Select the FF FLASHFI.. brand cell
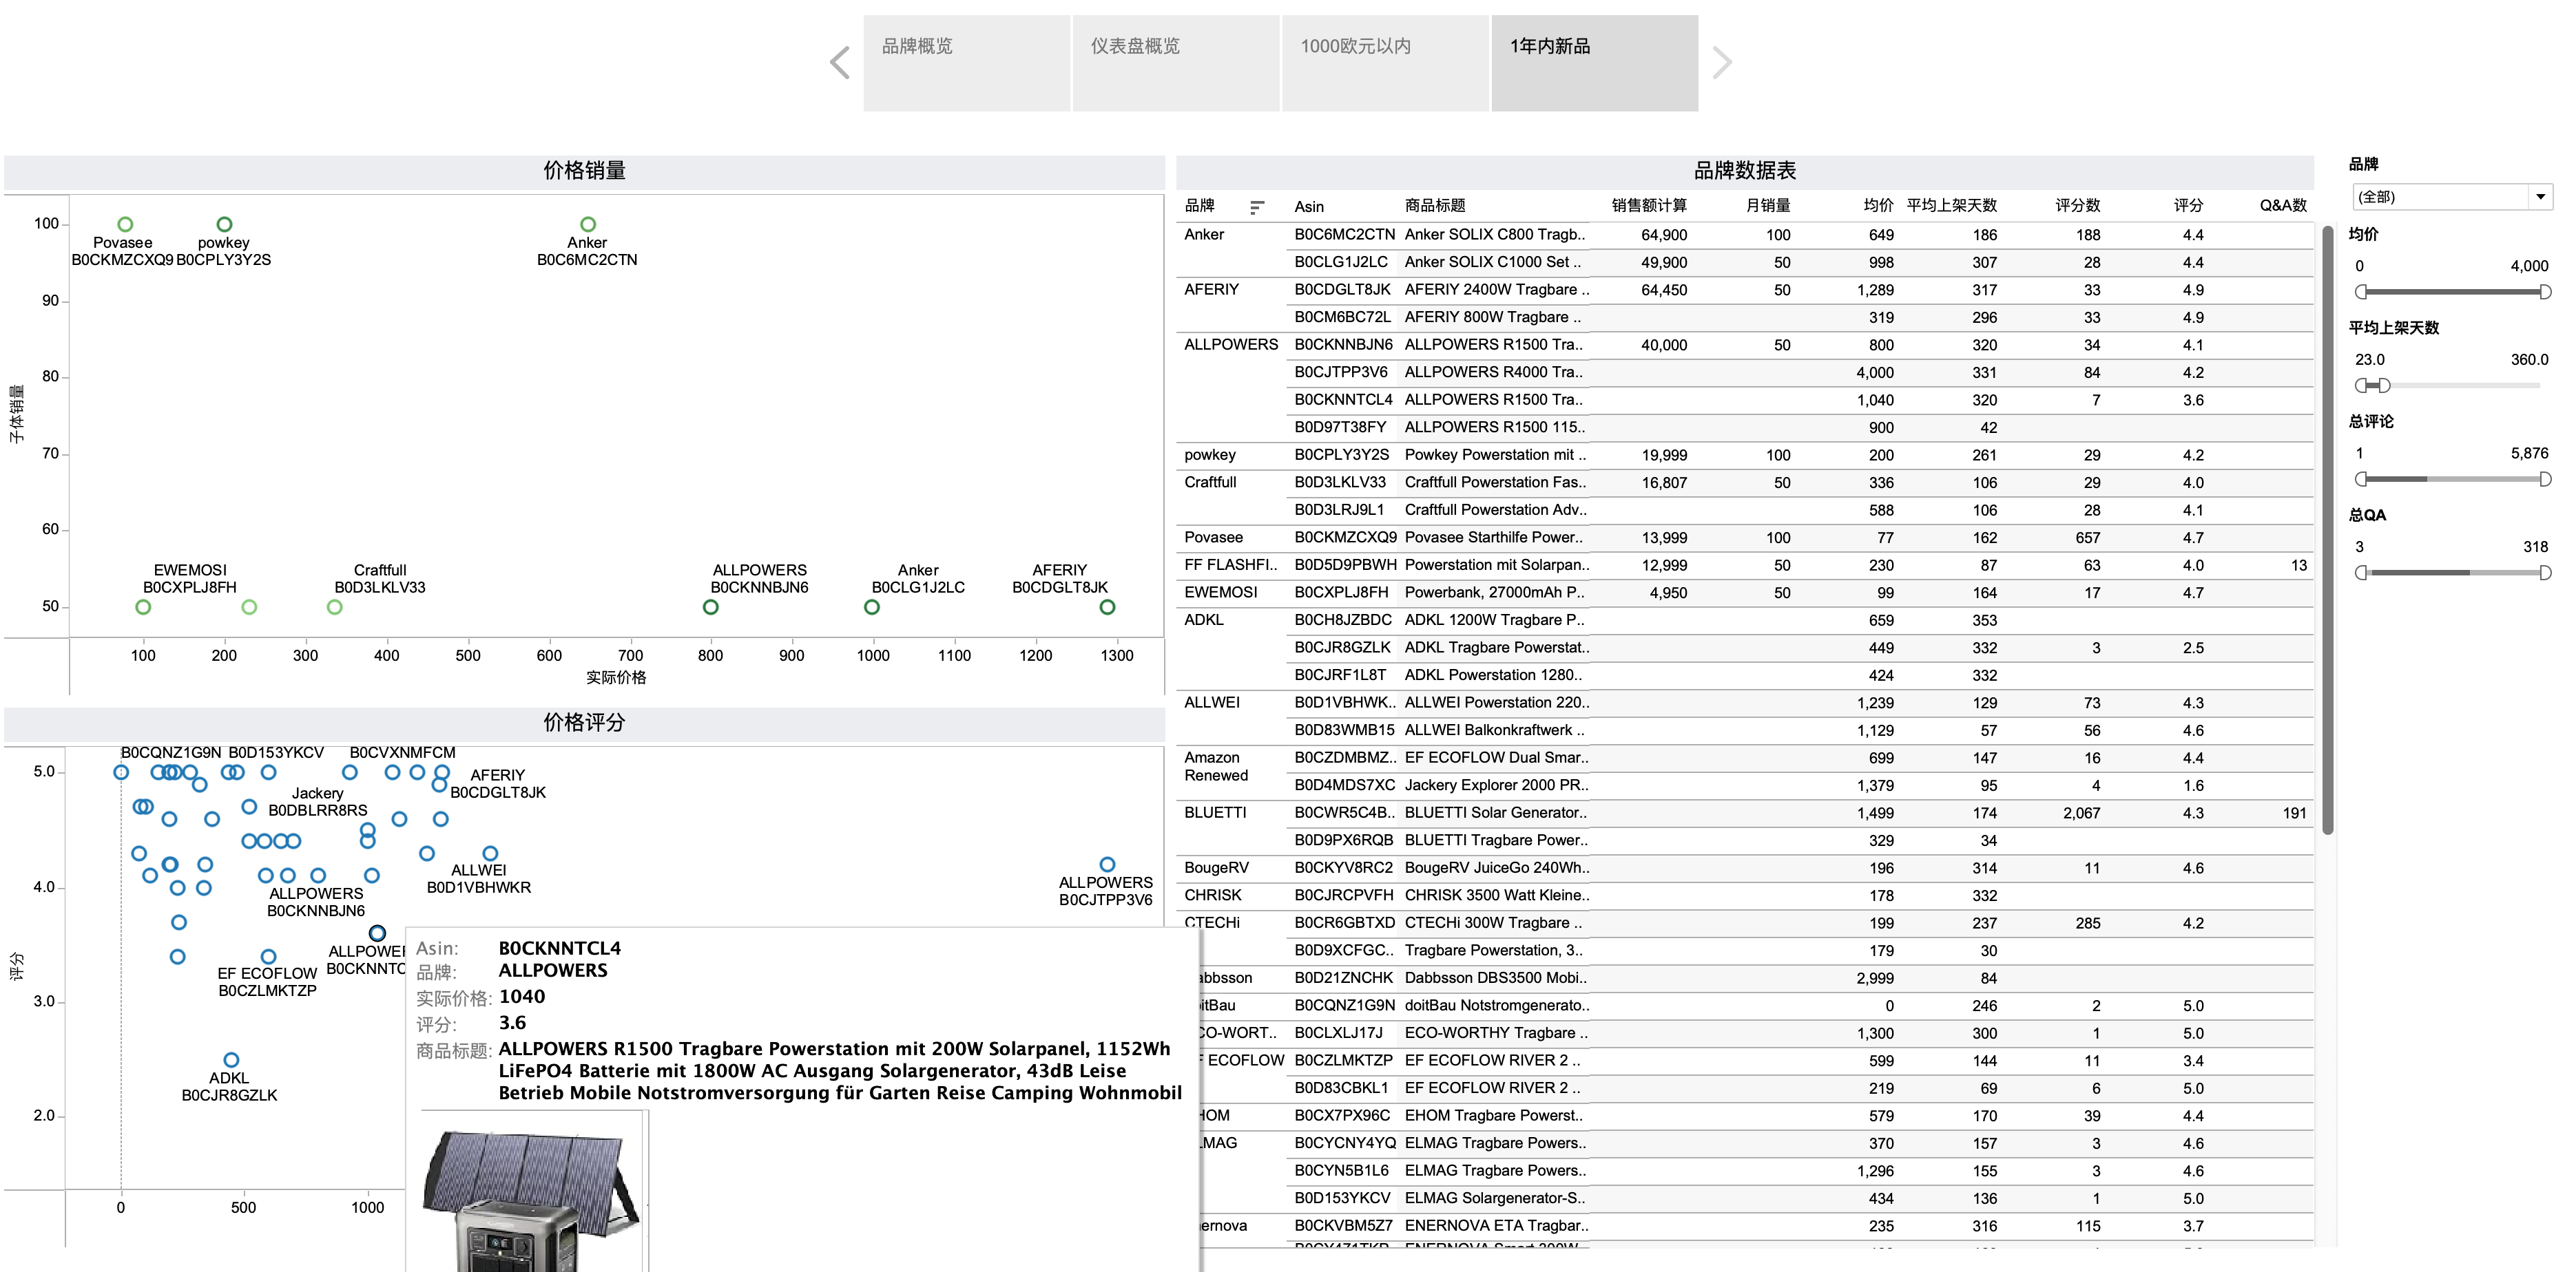The image size is (2576, 1272). [1231, 564]
